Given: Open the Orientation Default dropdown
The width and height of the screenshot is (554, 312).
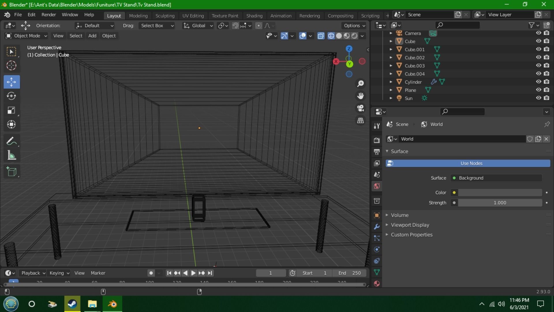Looking at the screenshot, I should (94, 26).
